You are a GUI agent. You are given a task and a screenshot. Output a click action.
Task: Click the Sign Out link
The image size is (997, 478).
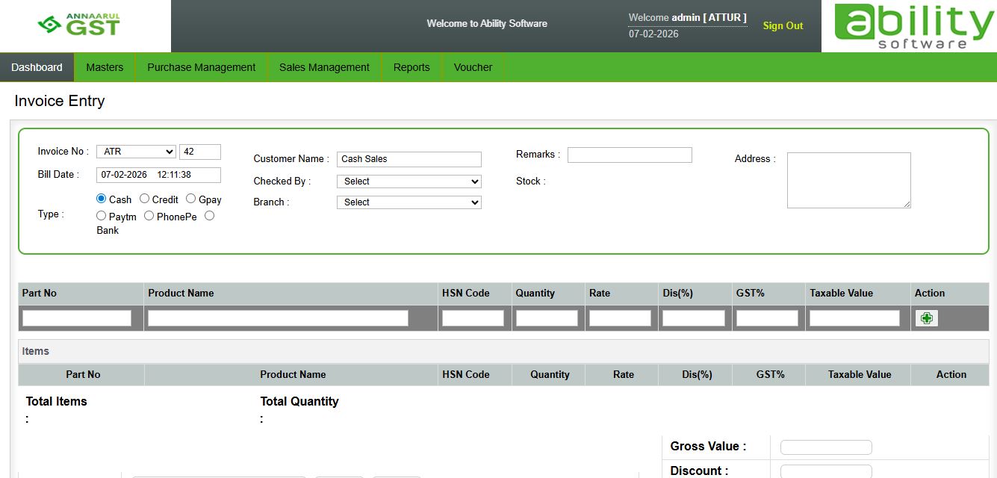(783, 25)
